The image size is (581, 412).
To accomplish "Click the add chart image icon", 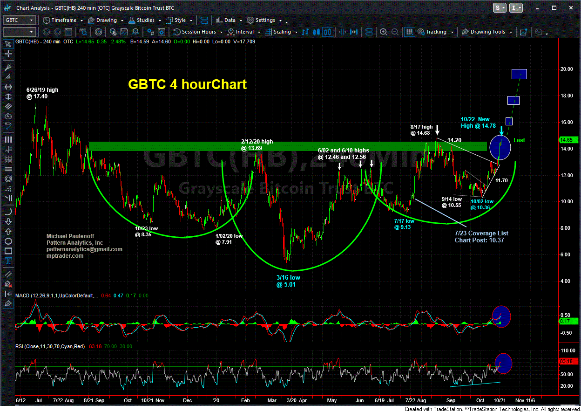I will 523,32.
